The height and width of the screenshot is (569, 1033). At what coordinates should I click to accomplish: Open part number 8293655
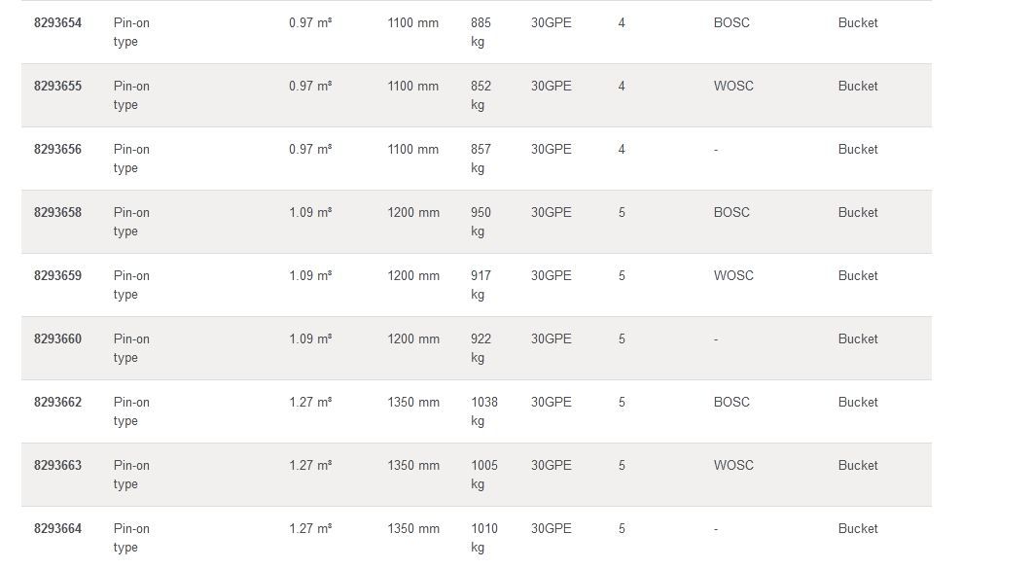click(x=57, y=86)
